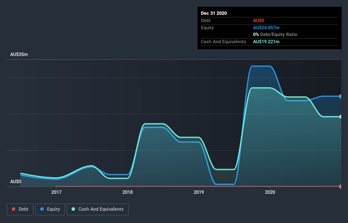Click the AU$19.221m cash value
This screenshot has width=348, height=223.
click(266, 42)
